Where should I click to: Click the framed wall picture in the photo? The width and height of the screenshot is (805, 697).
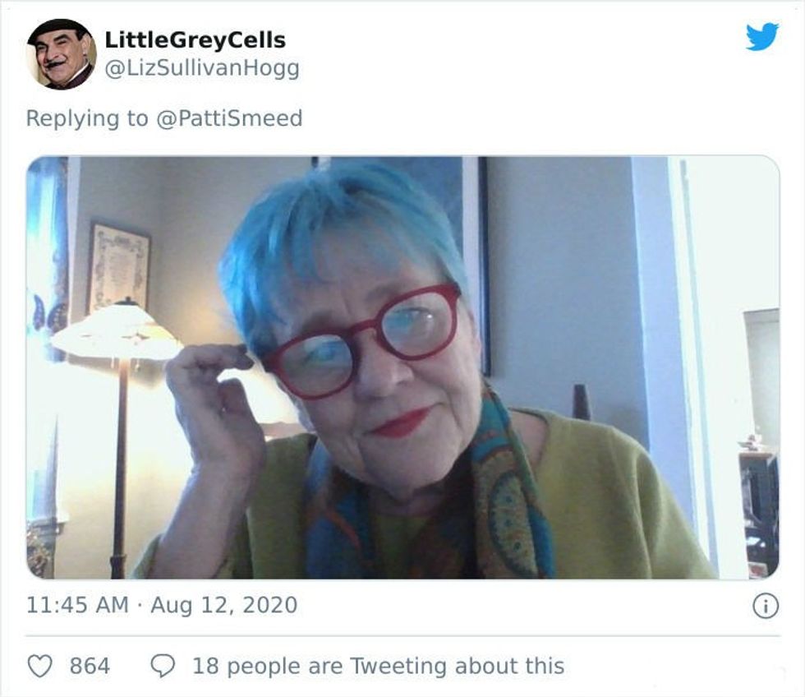click(120, 268)
